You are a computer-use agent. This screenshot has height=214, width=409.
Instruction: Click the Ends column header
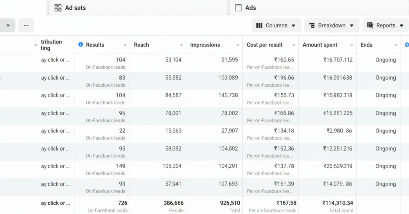[x=366, y=45]
